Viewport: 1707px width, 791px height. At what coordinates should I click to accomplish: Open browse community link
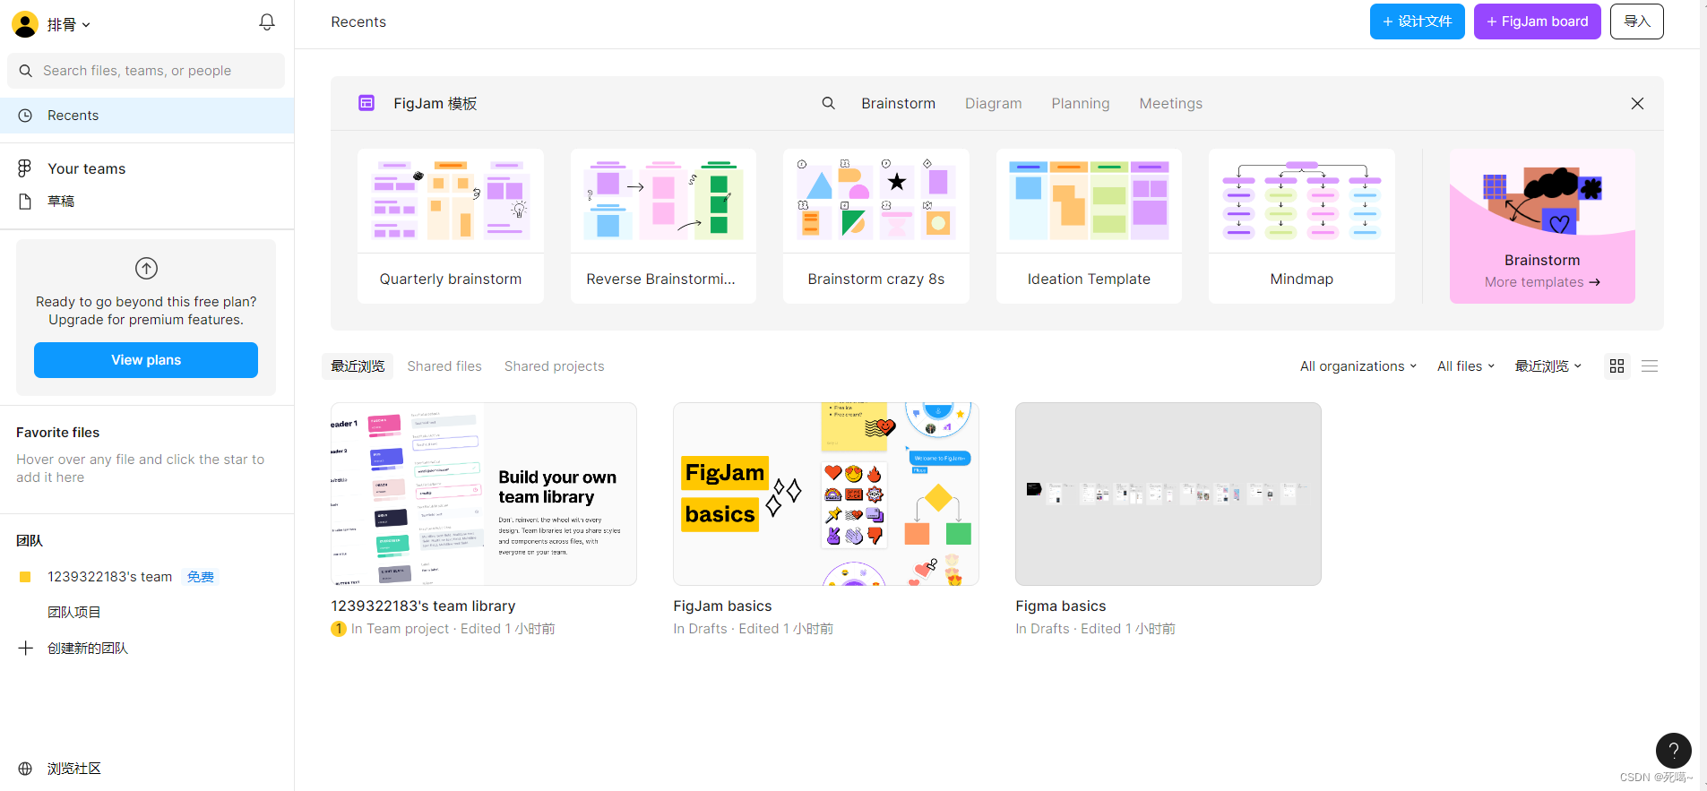click(74, 769)
